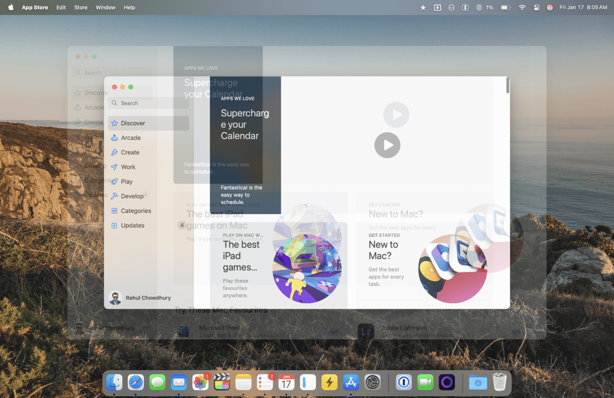Viewport: 614px width, 398px height.
Task: Open the Arcade section in the sidebar
Action: pos(131,138)
